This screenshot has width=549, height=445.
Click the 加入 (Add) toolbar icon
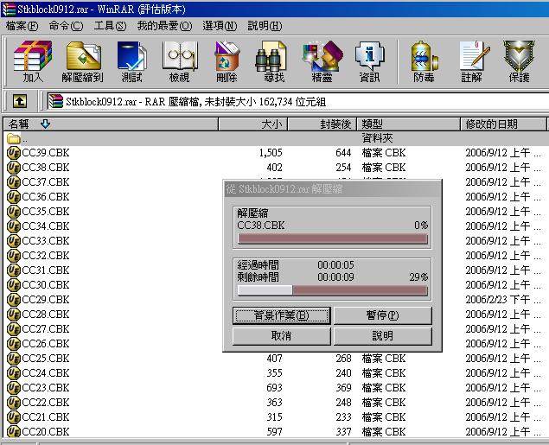coord(33,56)
